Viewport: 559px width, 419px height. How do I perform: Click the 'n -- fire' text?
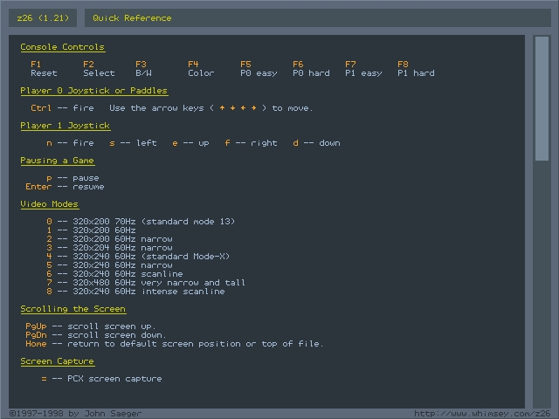click(70, 143)
